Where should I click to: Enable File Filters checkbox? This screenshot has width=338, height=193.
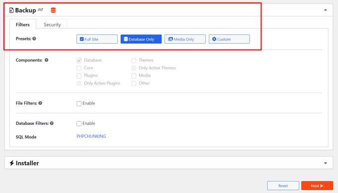(x=79, y=103)
